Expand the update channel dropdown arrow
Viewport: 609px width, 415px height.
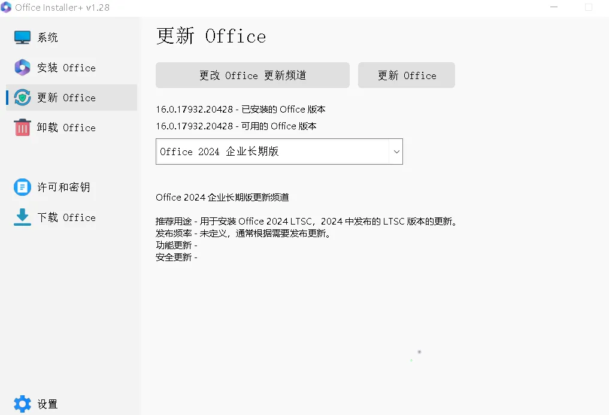click(396, 152)
